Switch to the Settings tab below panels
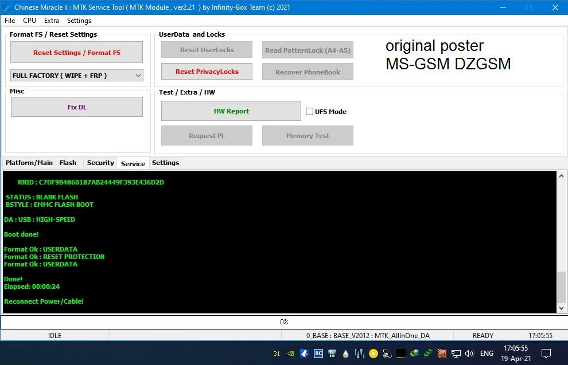Viewport: 568px width, 365px height. click(165, 163)
